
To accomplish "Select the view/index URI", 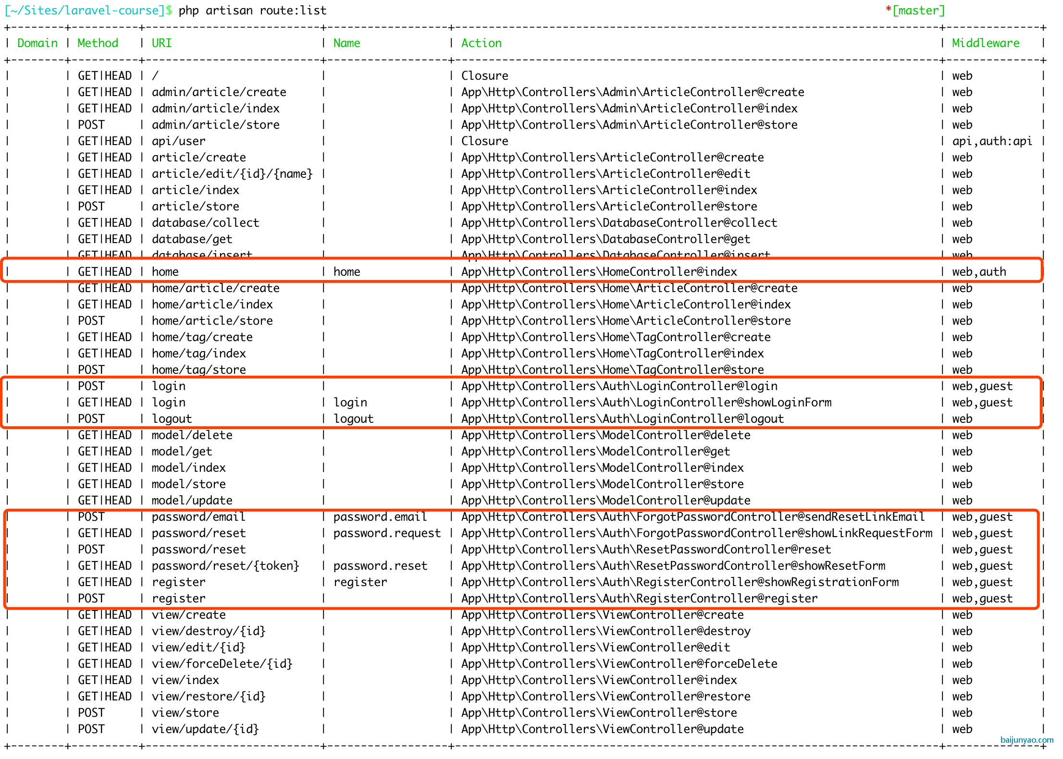I will pos(185,680).
